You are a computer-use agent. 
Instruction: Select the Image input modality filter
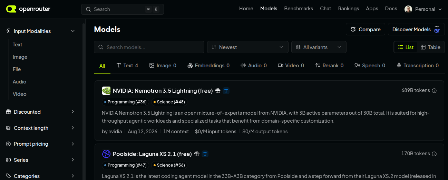pos(20,57)
